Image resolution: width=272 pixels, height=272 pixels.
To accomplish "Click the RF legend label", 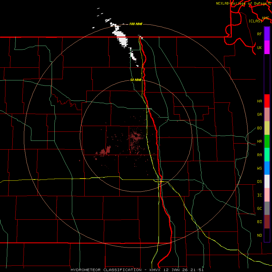I will pos(260,34).
